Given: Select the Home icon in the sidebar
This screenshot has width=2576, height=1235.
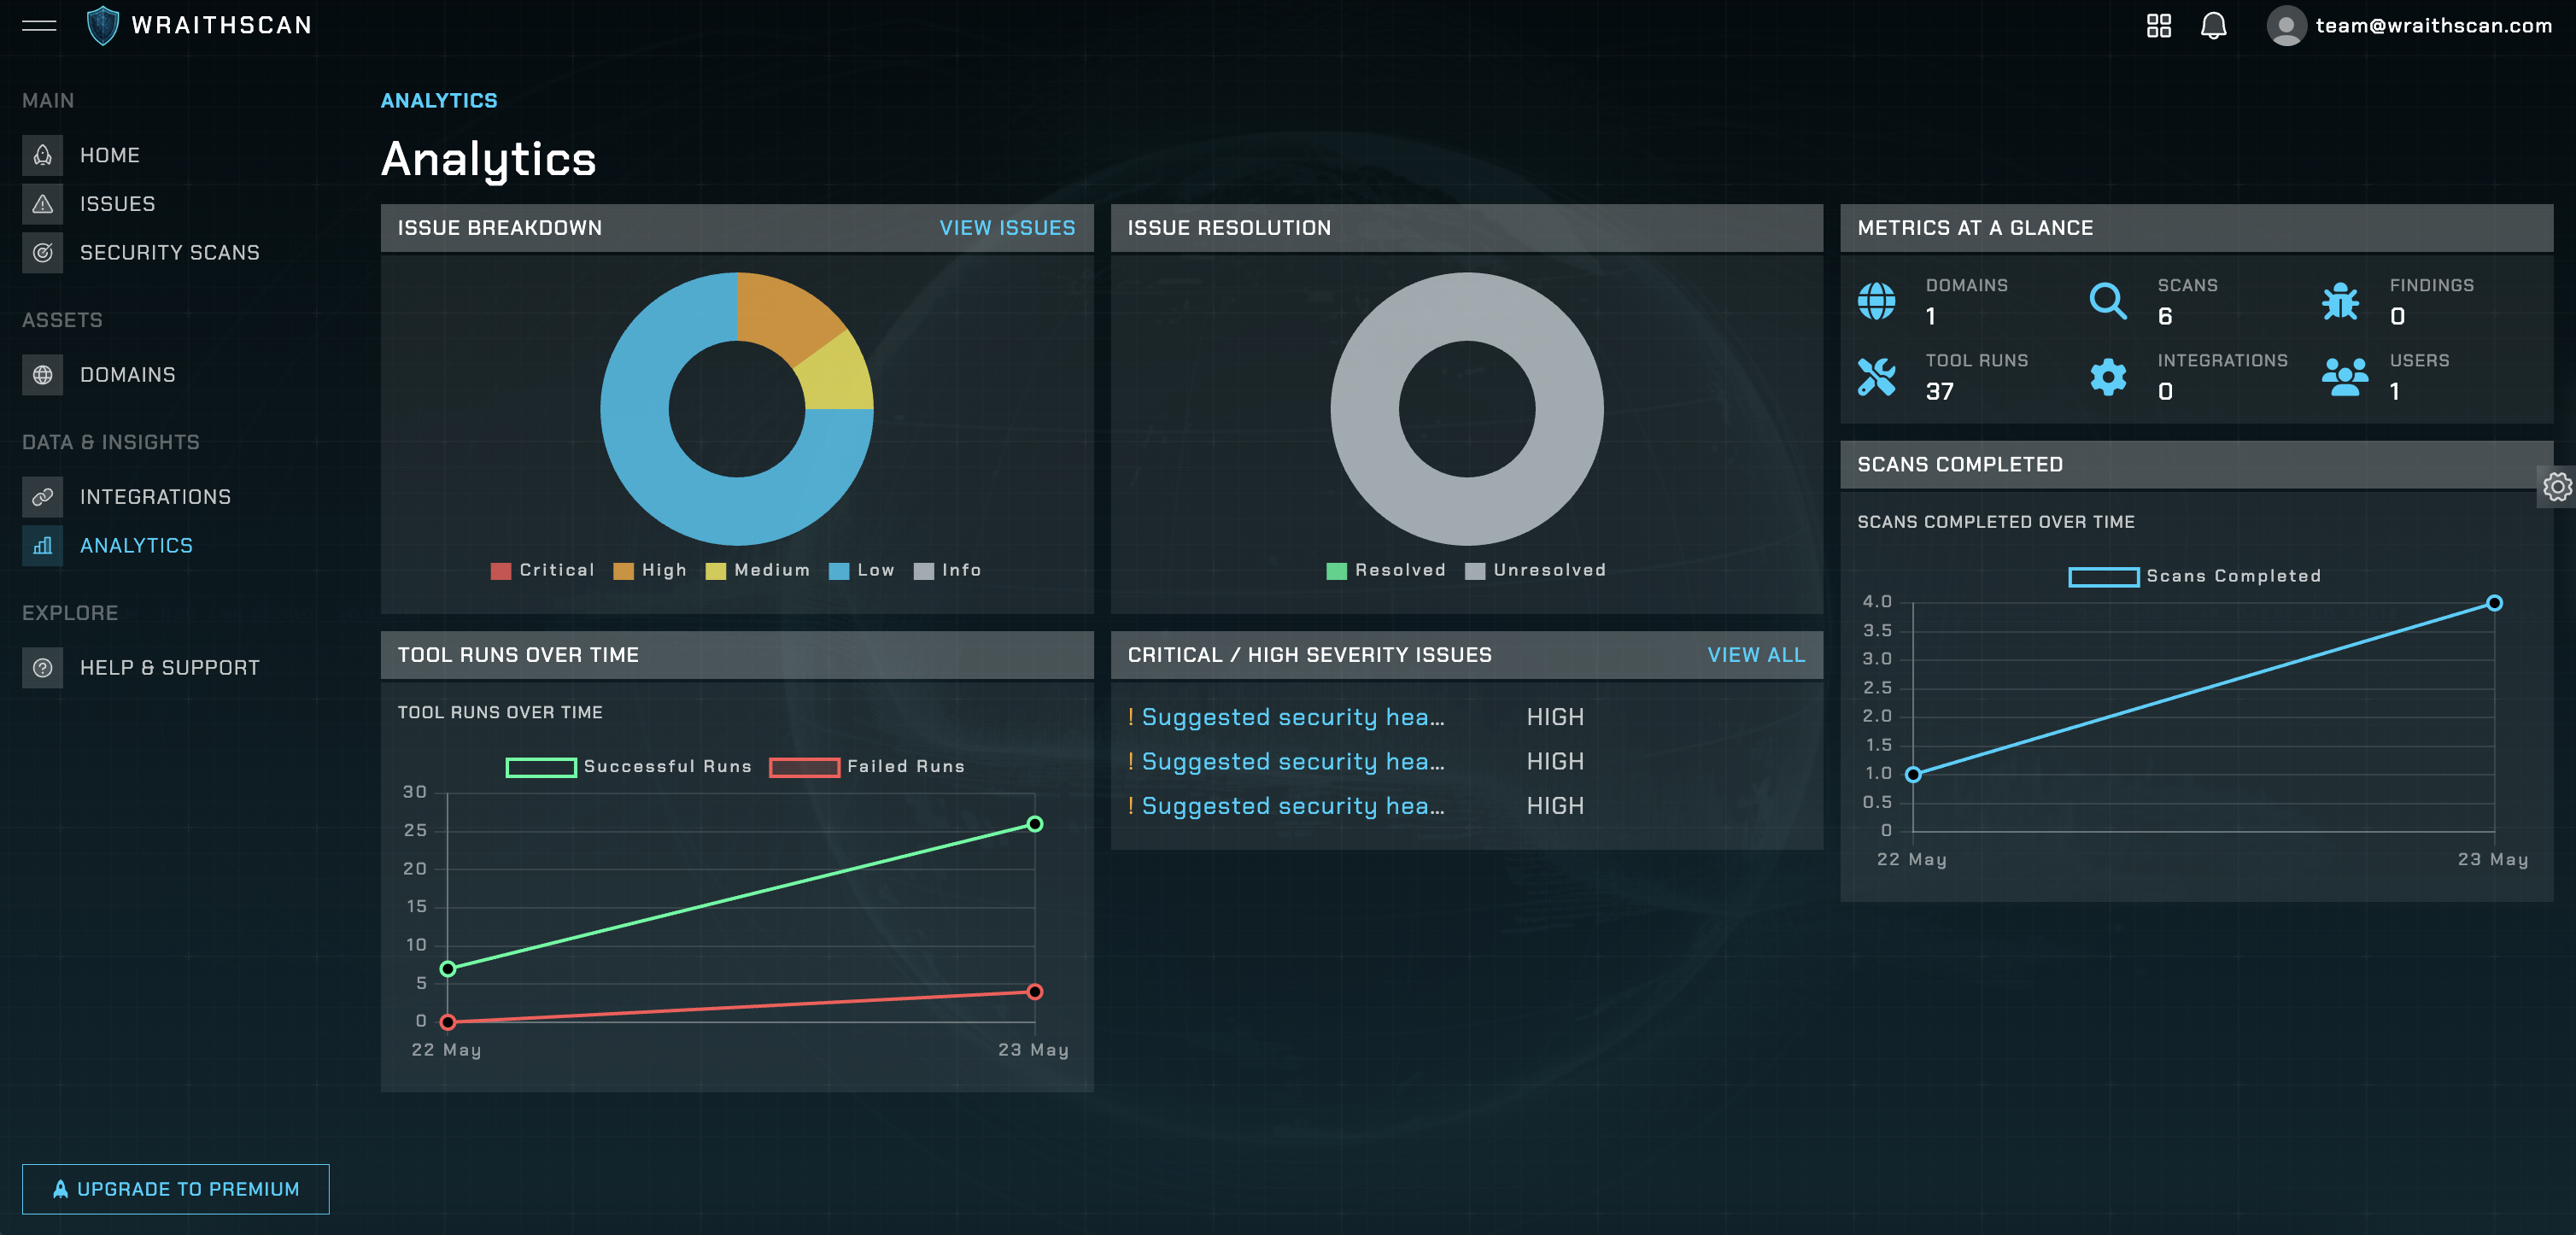Looking at the screenshot, I should click(x=42, y=155).
